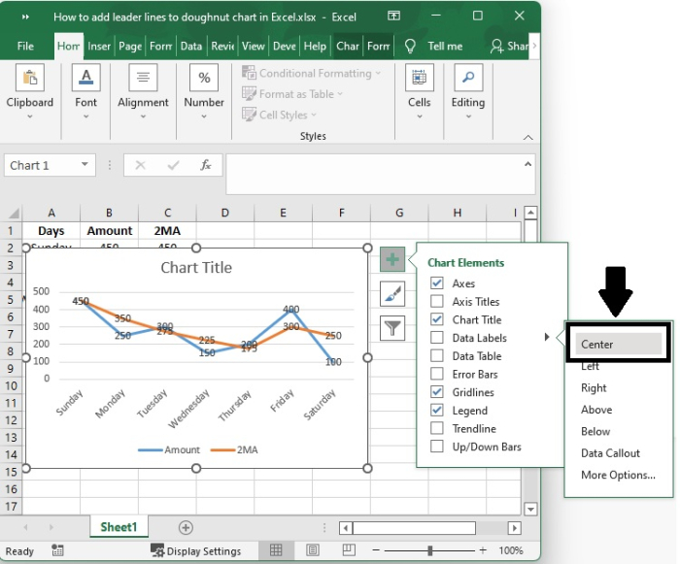Uncheck the Chart Title checkbox
This screenshot has width=680, height=564.
[437, 319]
